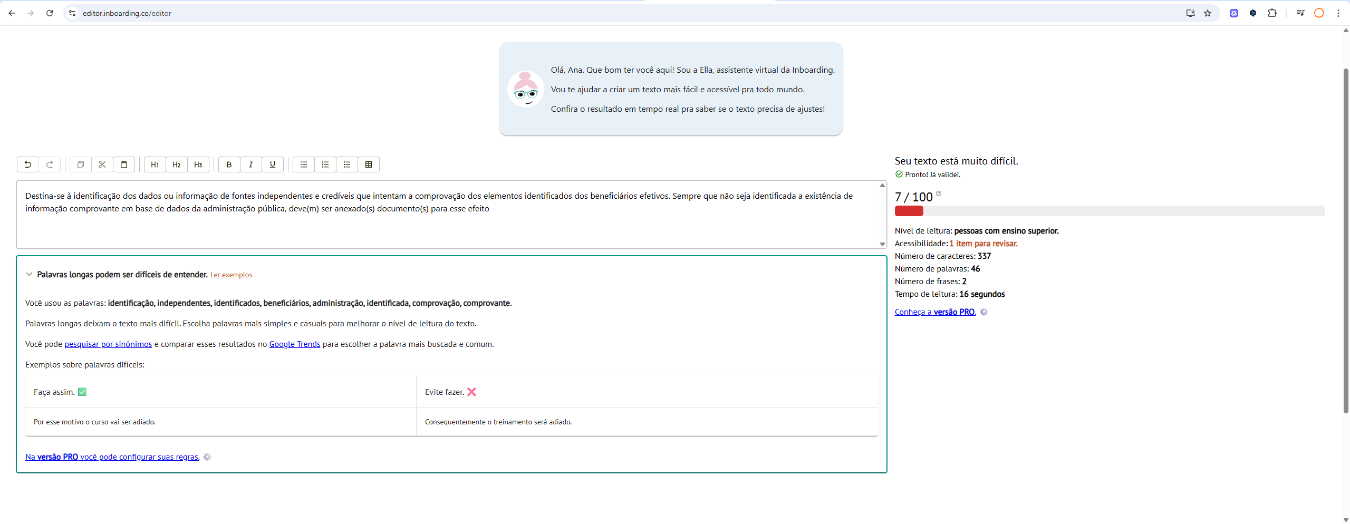This screenshot has width=1350, height=524.
Task: Insert a table with the grid icon
Action: pos(369,164)
